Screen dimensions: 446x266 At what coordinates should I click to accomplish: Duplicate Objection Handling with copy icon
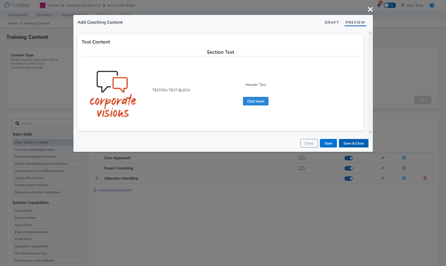(404, 178)
